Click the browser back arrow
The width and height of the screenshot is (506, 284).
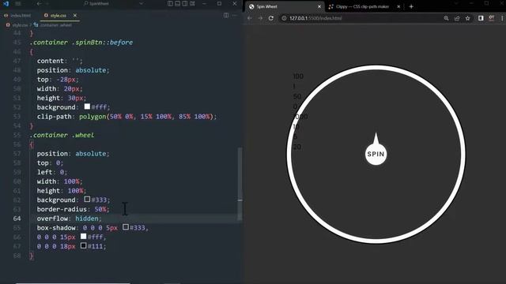(x=250, y=18)
